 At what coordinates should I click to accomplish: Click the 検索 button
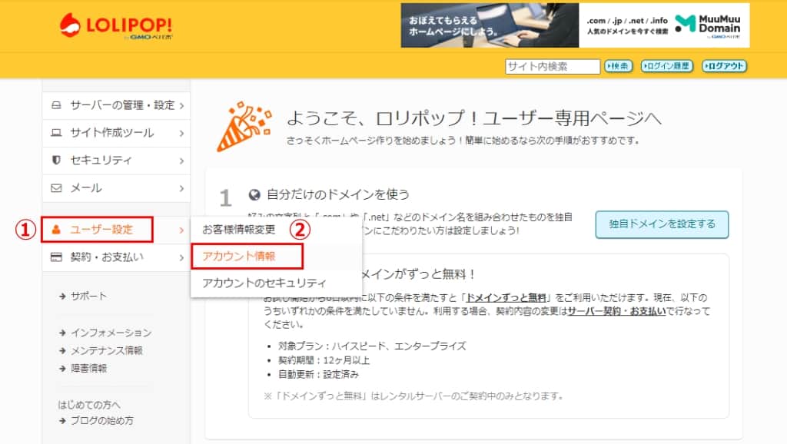618,66
